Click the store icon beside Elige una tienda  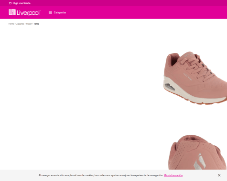[x=10, y=3]
